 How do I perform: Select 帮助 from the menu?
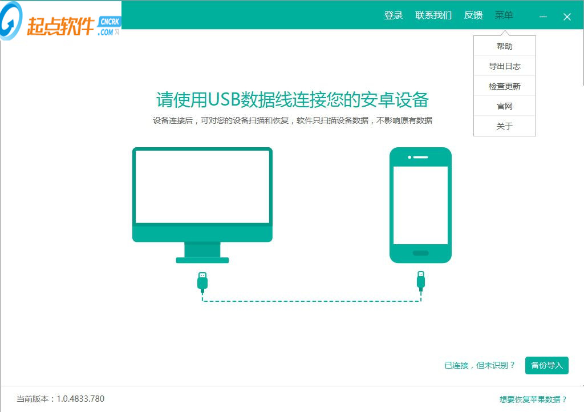pyautogui.click(x=505, y=46)
